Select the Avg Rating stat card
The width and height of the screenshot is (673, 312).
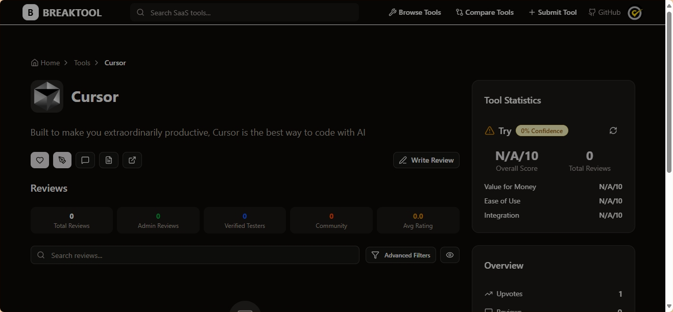[418, 220]
